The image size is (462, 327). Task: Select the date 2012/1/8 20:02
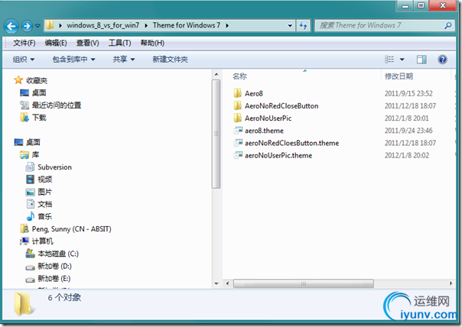tap(407, 155)
